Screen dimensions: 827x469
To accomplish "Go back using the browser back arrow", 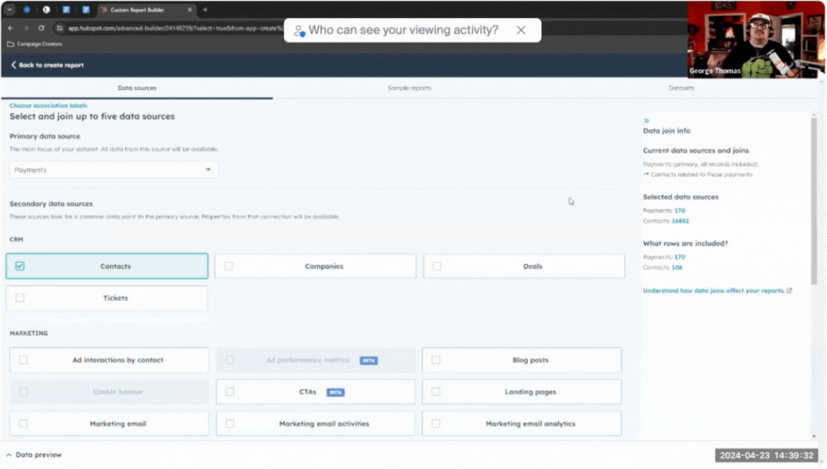I will [x=10, y=28].
